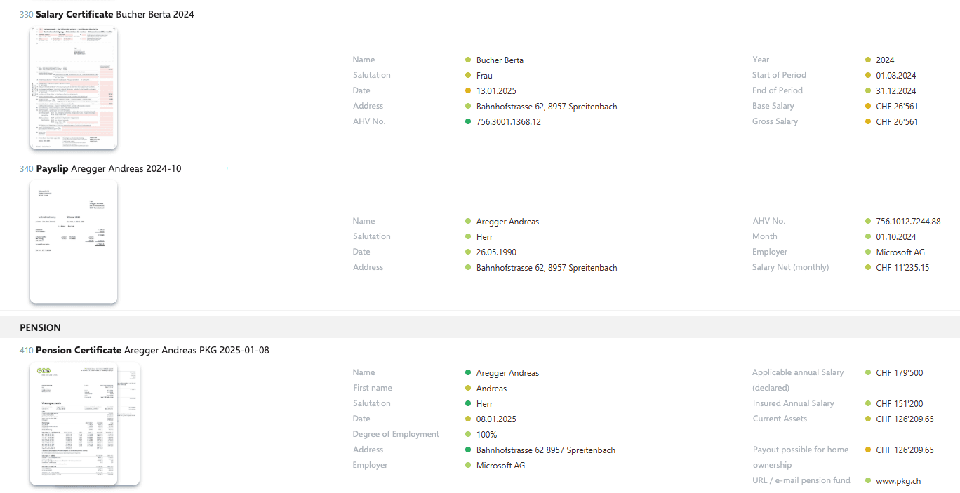Image resolution: width=960 pixels, height=493 pixels.
Task: Select the Pension Certificate date 08.01.2025
Action: click(496, 419)
